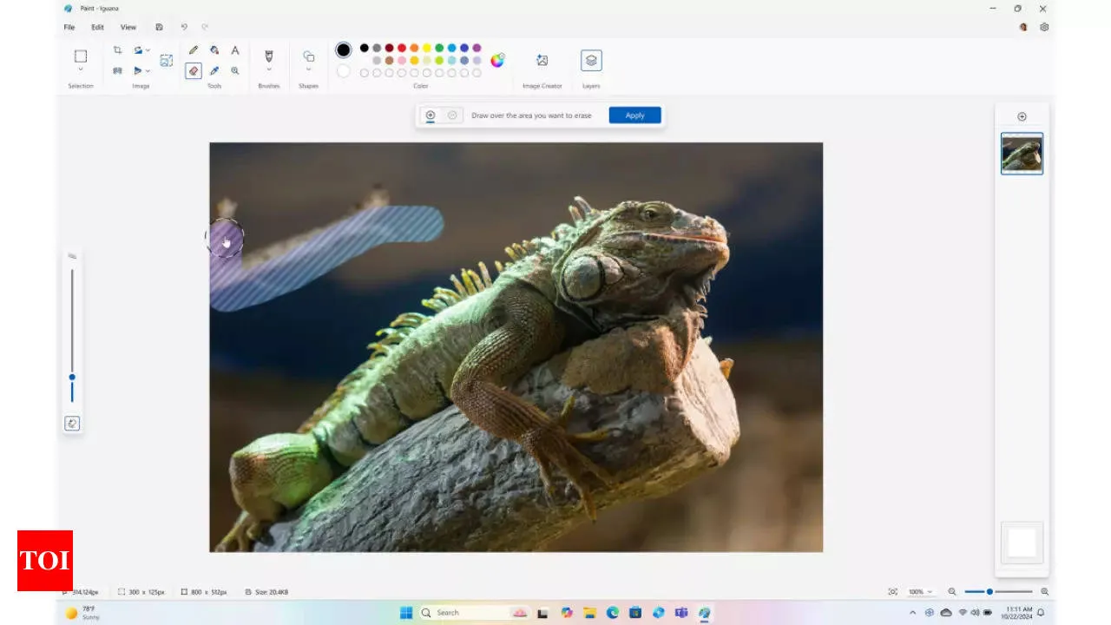Viewport: 1111px width, 625px height.
Task: Select the Color 2 white circle
Action: click(x=344, y=71)
